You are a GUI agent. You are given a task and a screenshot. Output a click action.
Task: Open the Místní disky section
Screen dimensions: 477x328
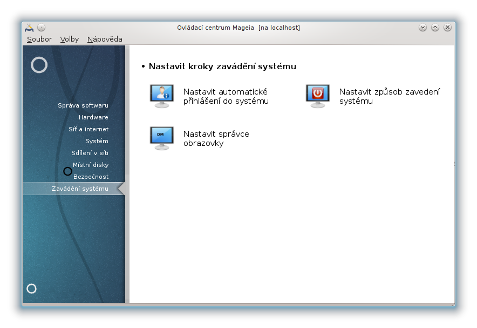[91, 165]
